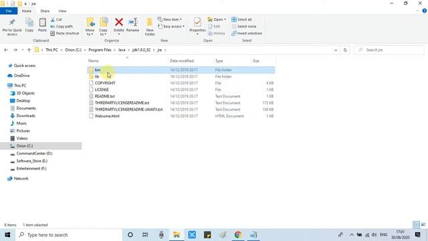Click This PC in address bar
Screen dimensions: 428x241
[x=51, y=50]
